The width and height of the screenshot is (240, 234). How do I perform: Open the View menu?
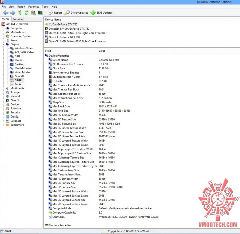click(x=11, y=7)
